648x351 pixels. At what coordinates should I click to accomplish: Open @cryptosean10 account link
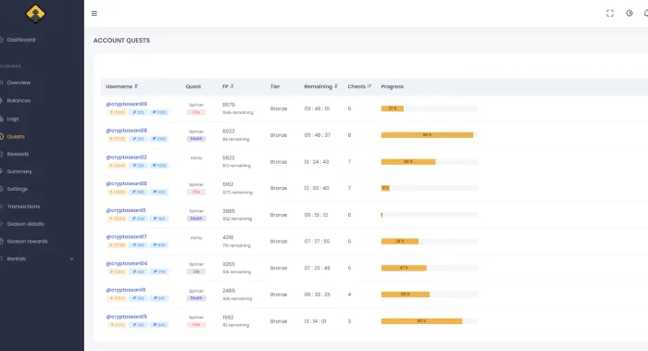pyautogui.click(x=126, y=290)
